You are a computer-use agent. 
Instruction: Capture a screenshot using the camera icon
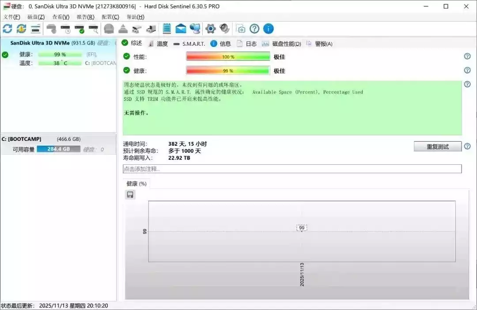pos(241,29)
